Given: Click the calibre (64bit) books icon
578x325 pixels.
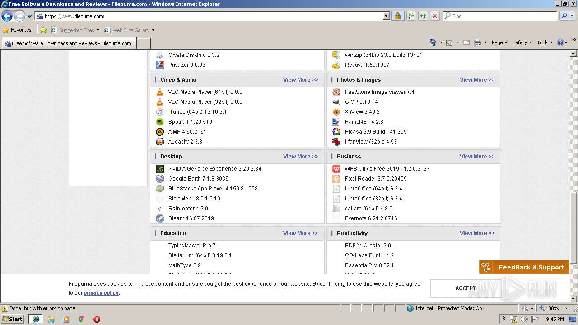Looking at the screenshot, I should coord(336,209).
